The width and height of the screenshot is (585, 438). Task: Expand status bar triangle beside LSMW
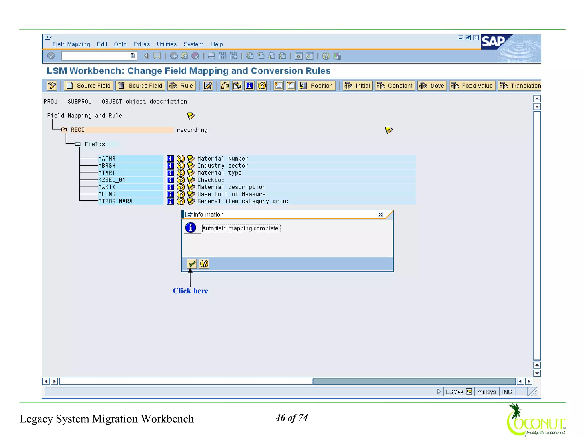coord(439,392)
